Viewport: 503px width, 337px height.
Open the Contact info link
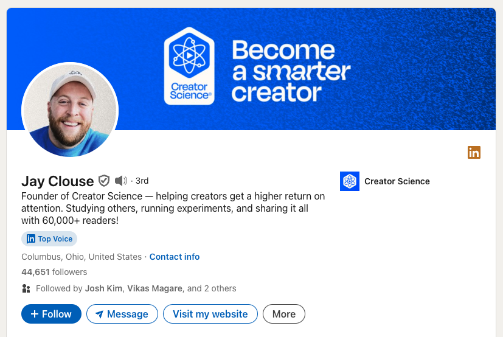click(175, 257)
